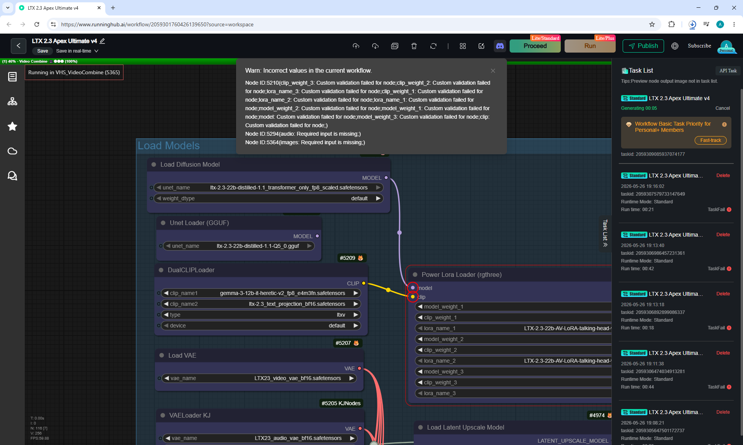Click the refresh icon in the workflow toolbar
Image resolution: width=743 pixels, height=445 pixels.
(433, 46)
